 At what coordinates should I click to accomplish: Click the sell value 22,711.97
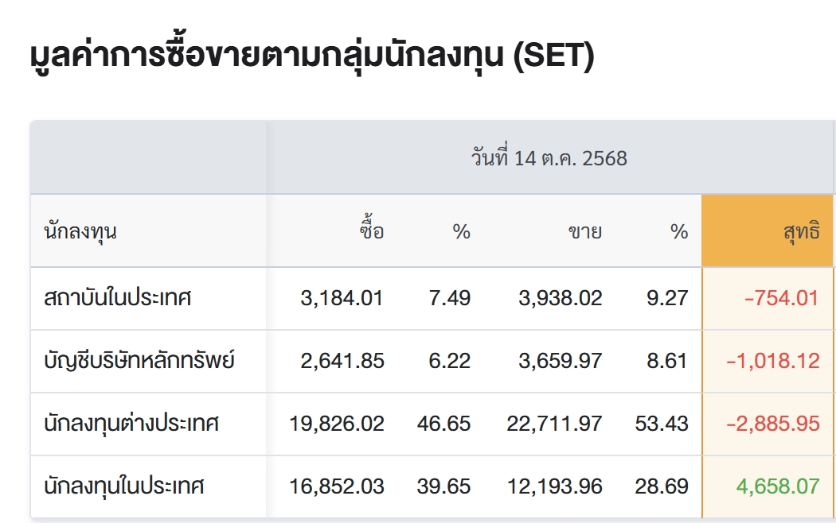point(554,424)
